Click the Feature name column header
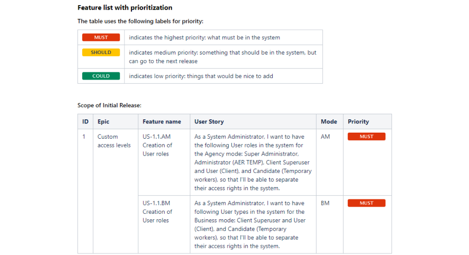This screenshot has width=469, height=255. tap(164, 121)
